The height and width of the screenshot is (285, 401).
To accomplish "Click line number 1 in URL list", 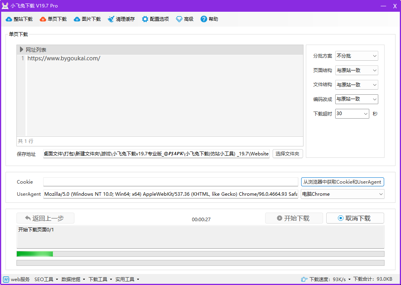I will [22, 58].
